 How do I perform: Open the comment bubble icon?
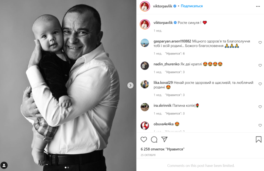click(x=154, y=140)
